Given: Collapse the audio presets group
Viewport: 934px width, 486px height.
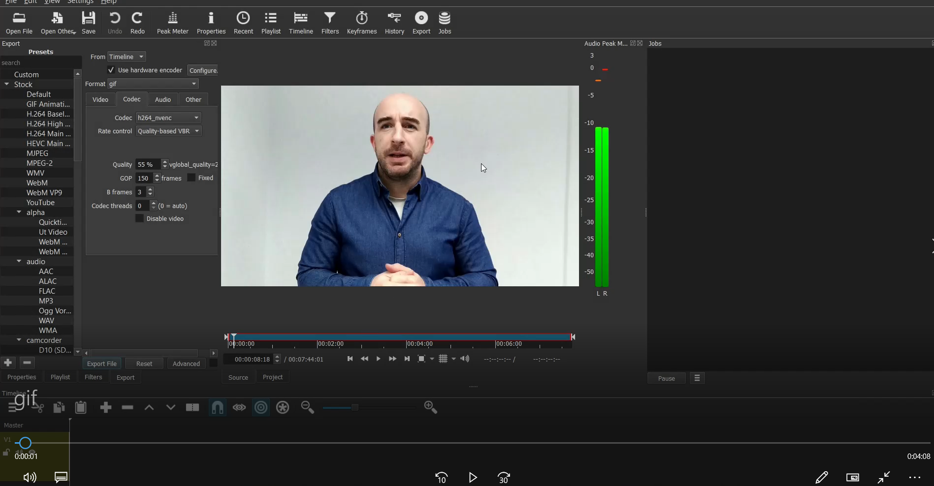Looking at the screenshot, I should pyautogui.click(x=20, y=261).
